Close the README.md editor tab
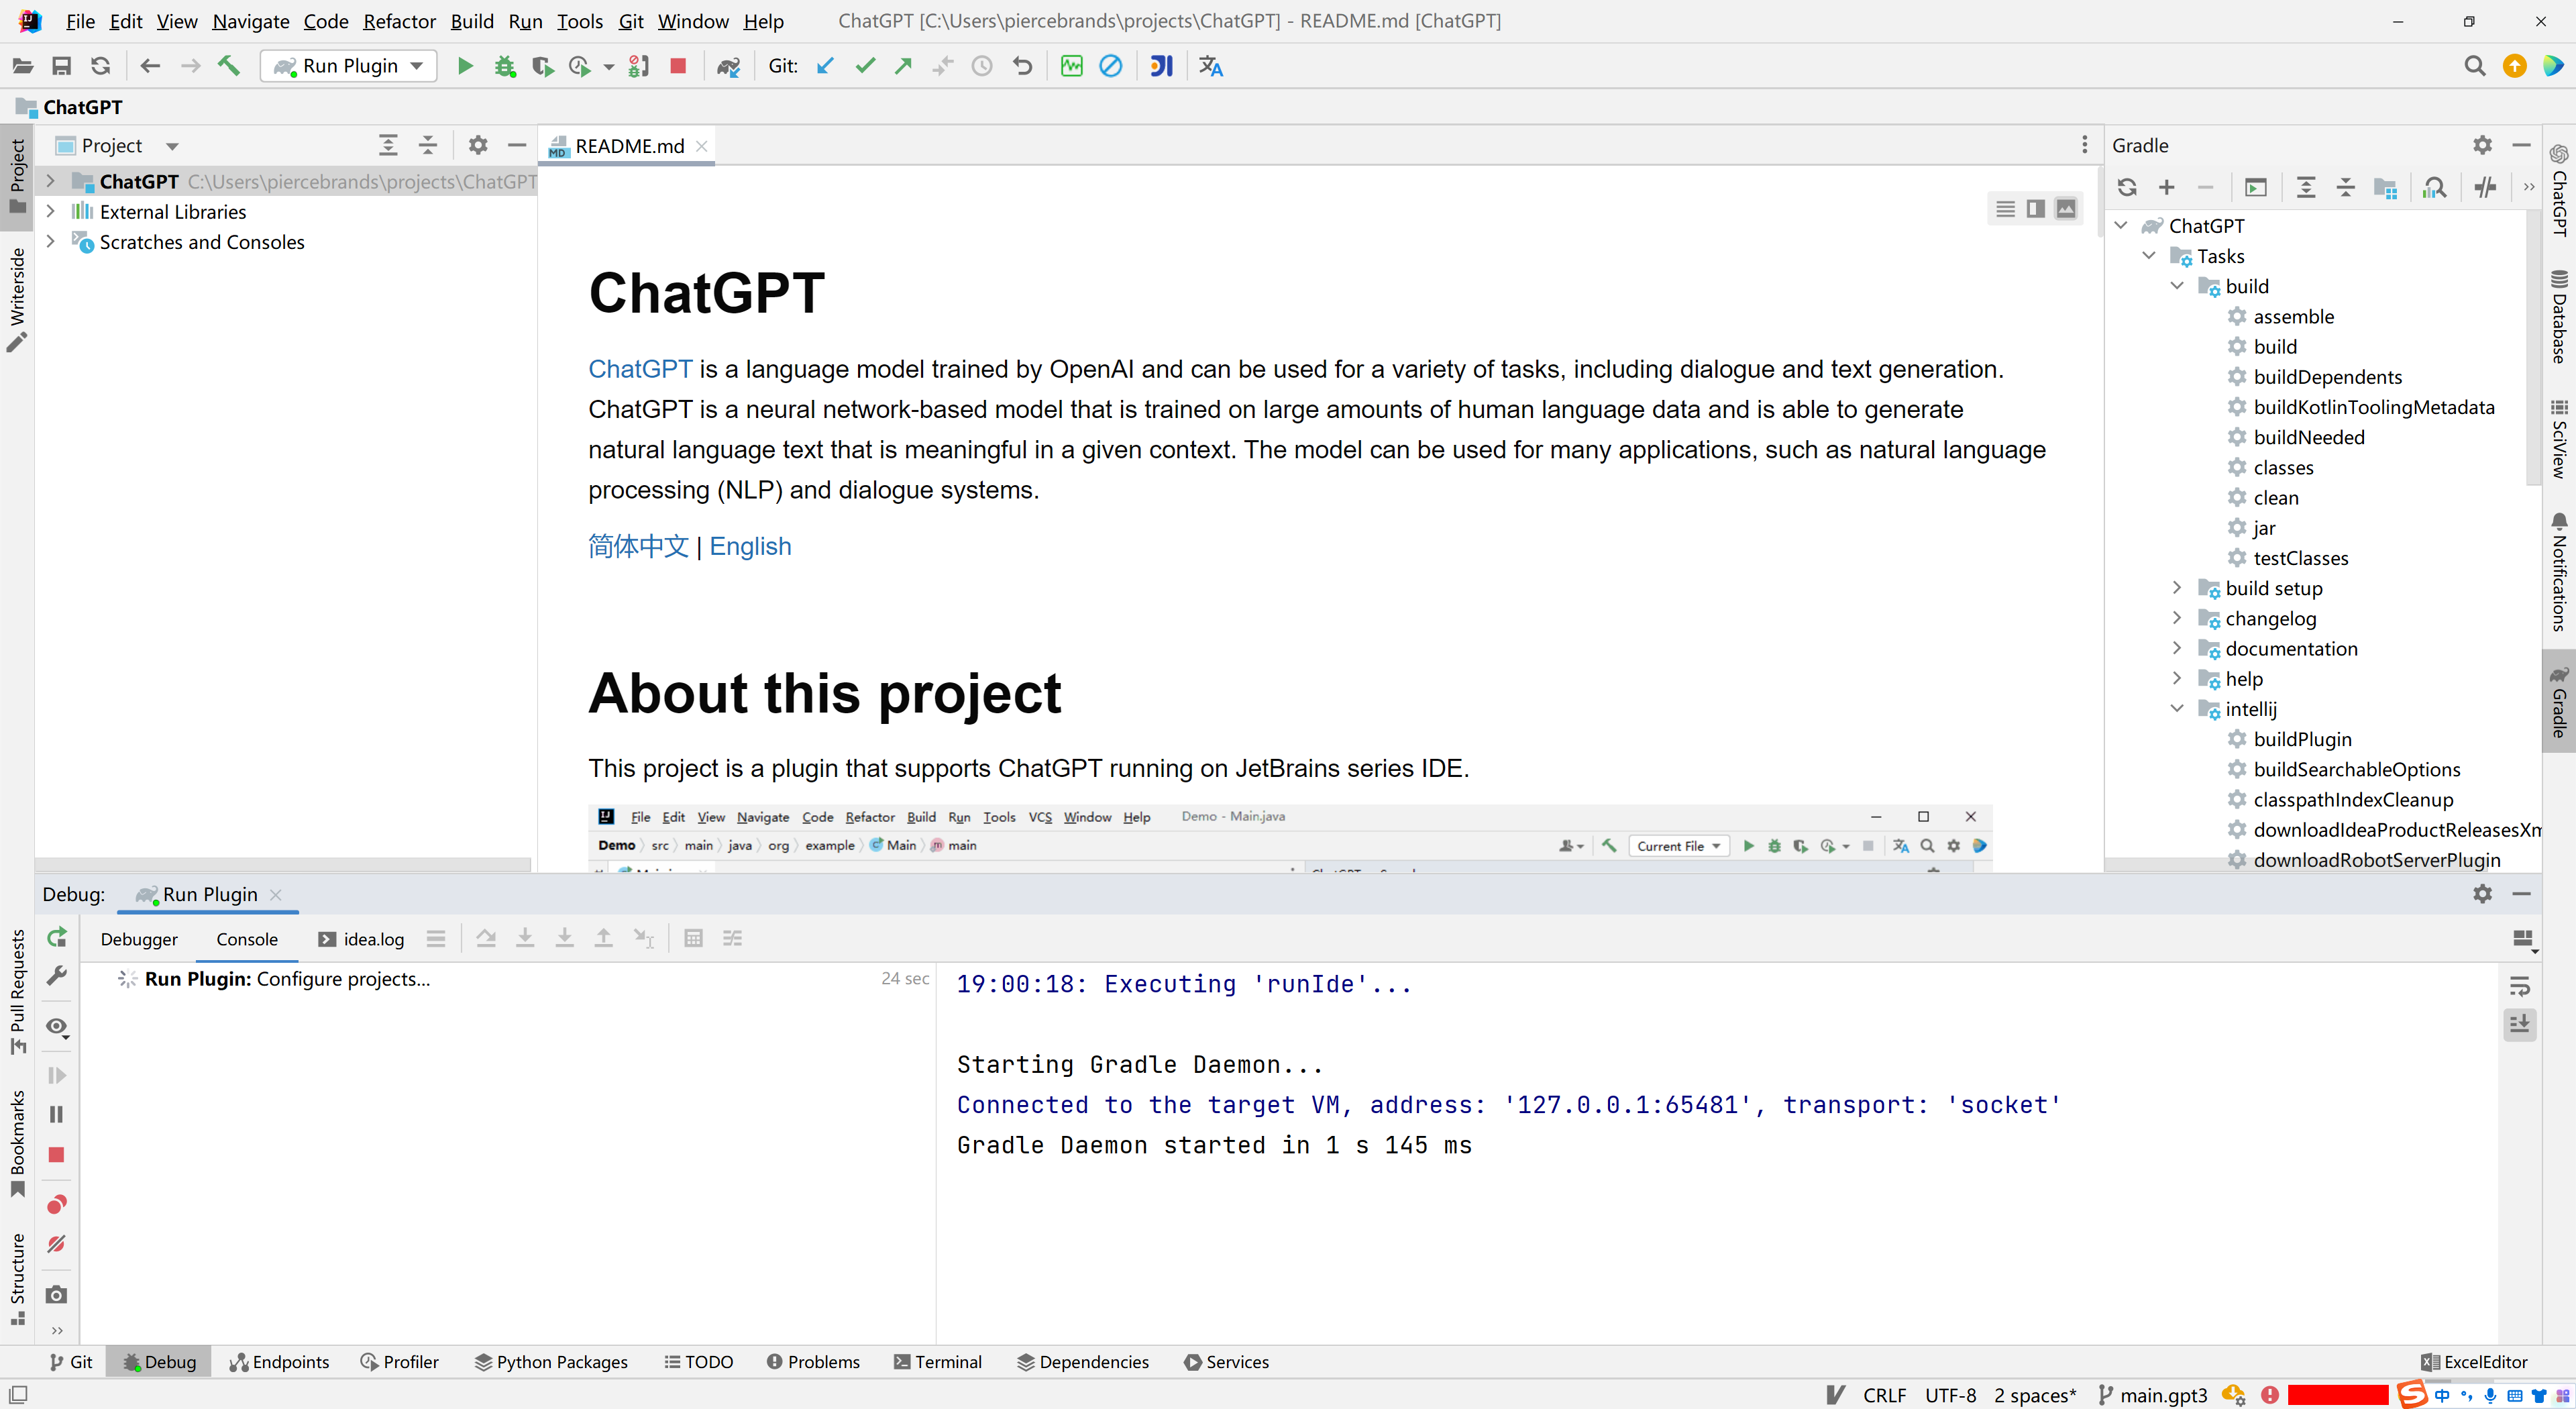Image resolution: width=2576 pixels, height=1409 pixels. (x=702, y=146)
